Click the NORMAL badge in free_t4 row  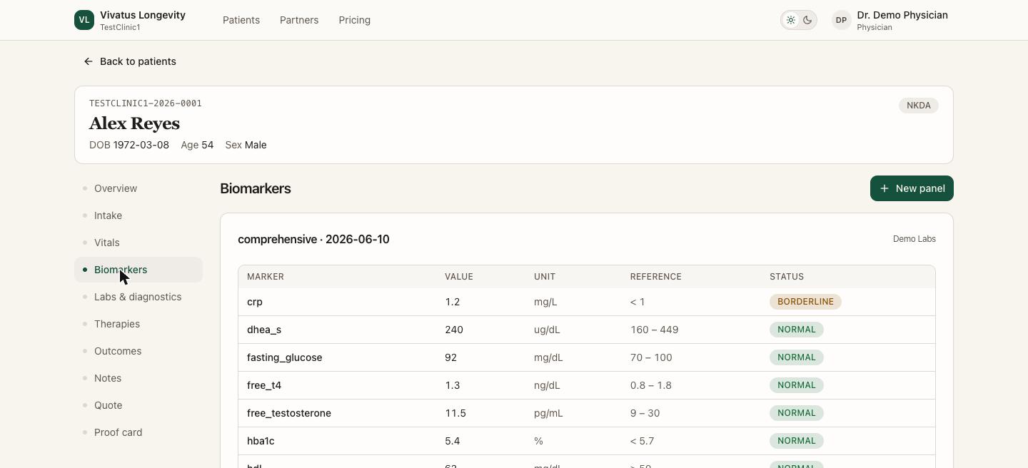click(x=797, y=385)
